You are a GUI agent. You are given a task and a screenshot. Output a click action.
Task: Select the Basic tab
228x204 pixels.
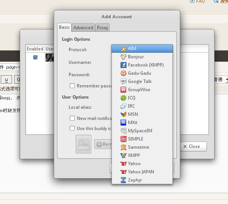tap(64, 27)
